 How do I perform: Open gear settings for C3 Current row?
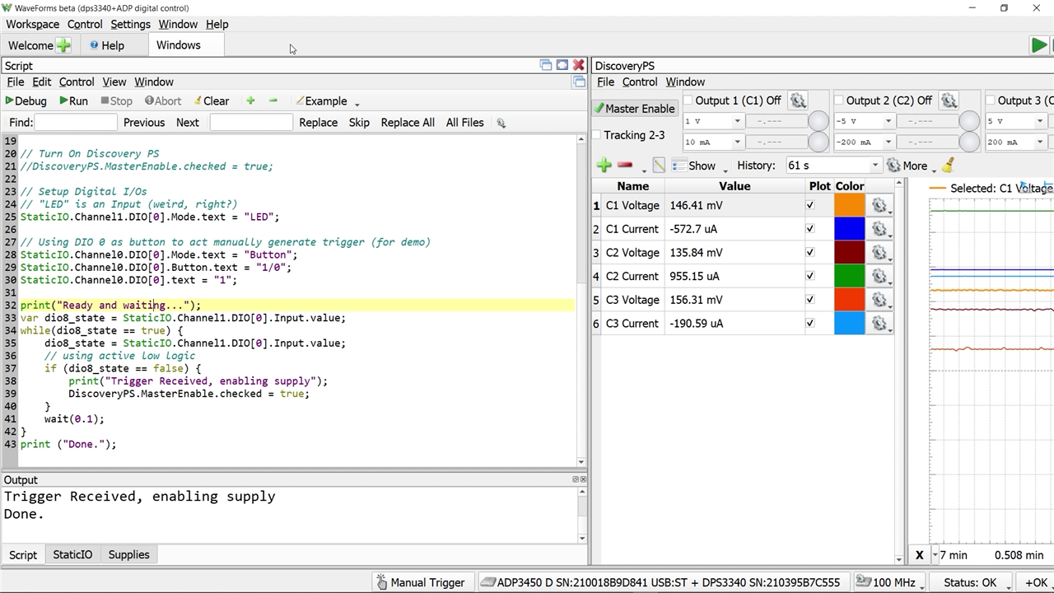click(x=880, y=324)
